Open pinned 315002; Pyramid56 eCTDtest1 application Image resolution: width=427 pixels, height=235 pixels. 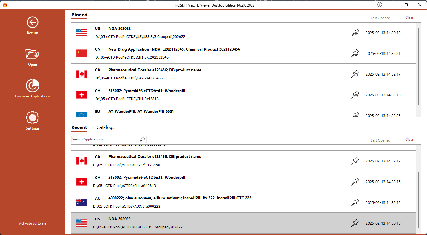147,91
